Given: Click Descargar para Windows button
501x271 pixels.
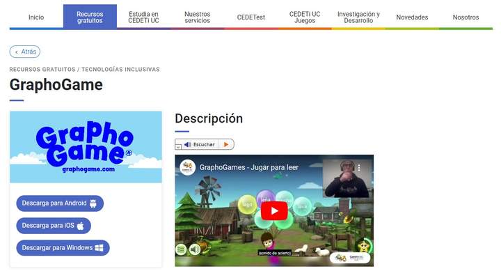Looking at the screenshot, I should (x=63, y=248).
